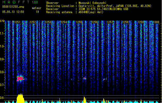162x103 pixels.
Task: Click the date stamp 05.08.13 12:50
Action: click(13, 12)
